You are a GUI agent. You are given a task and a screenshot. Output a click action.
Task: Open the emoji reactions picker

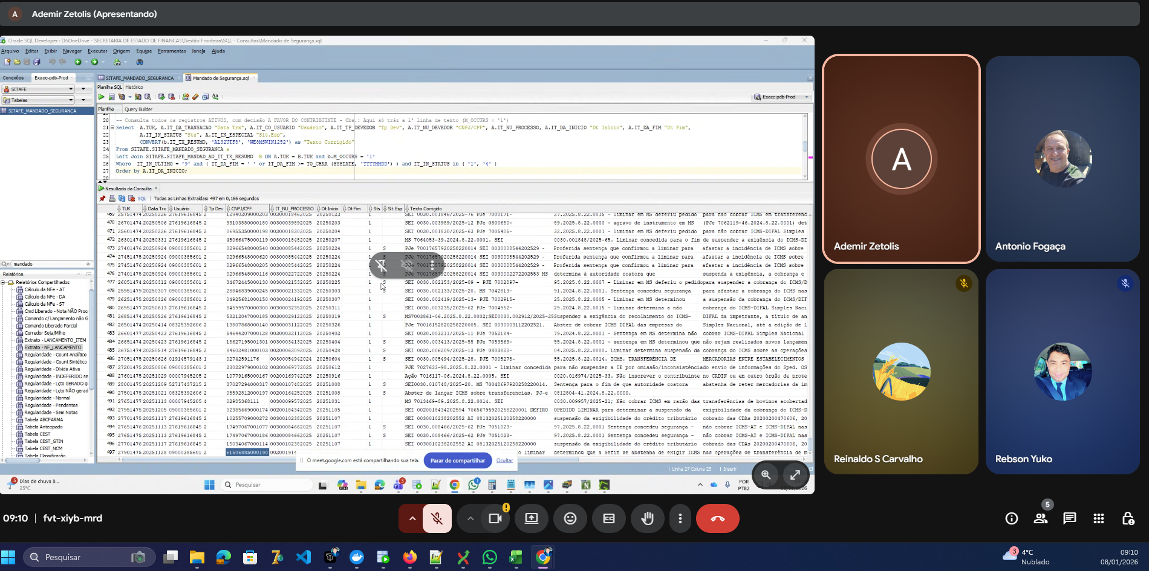pyautogui.click(x=570, y=518)
